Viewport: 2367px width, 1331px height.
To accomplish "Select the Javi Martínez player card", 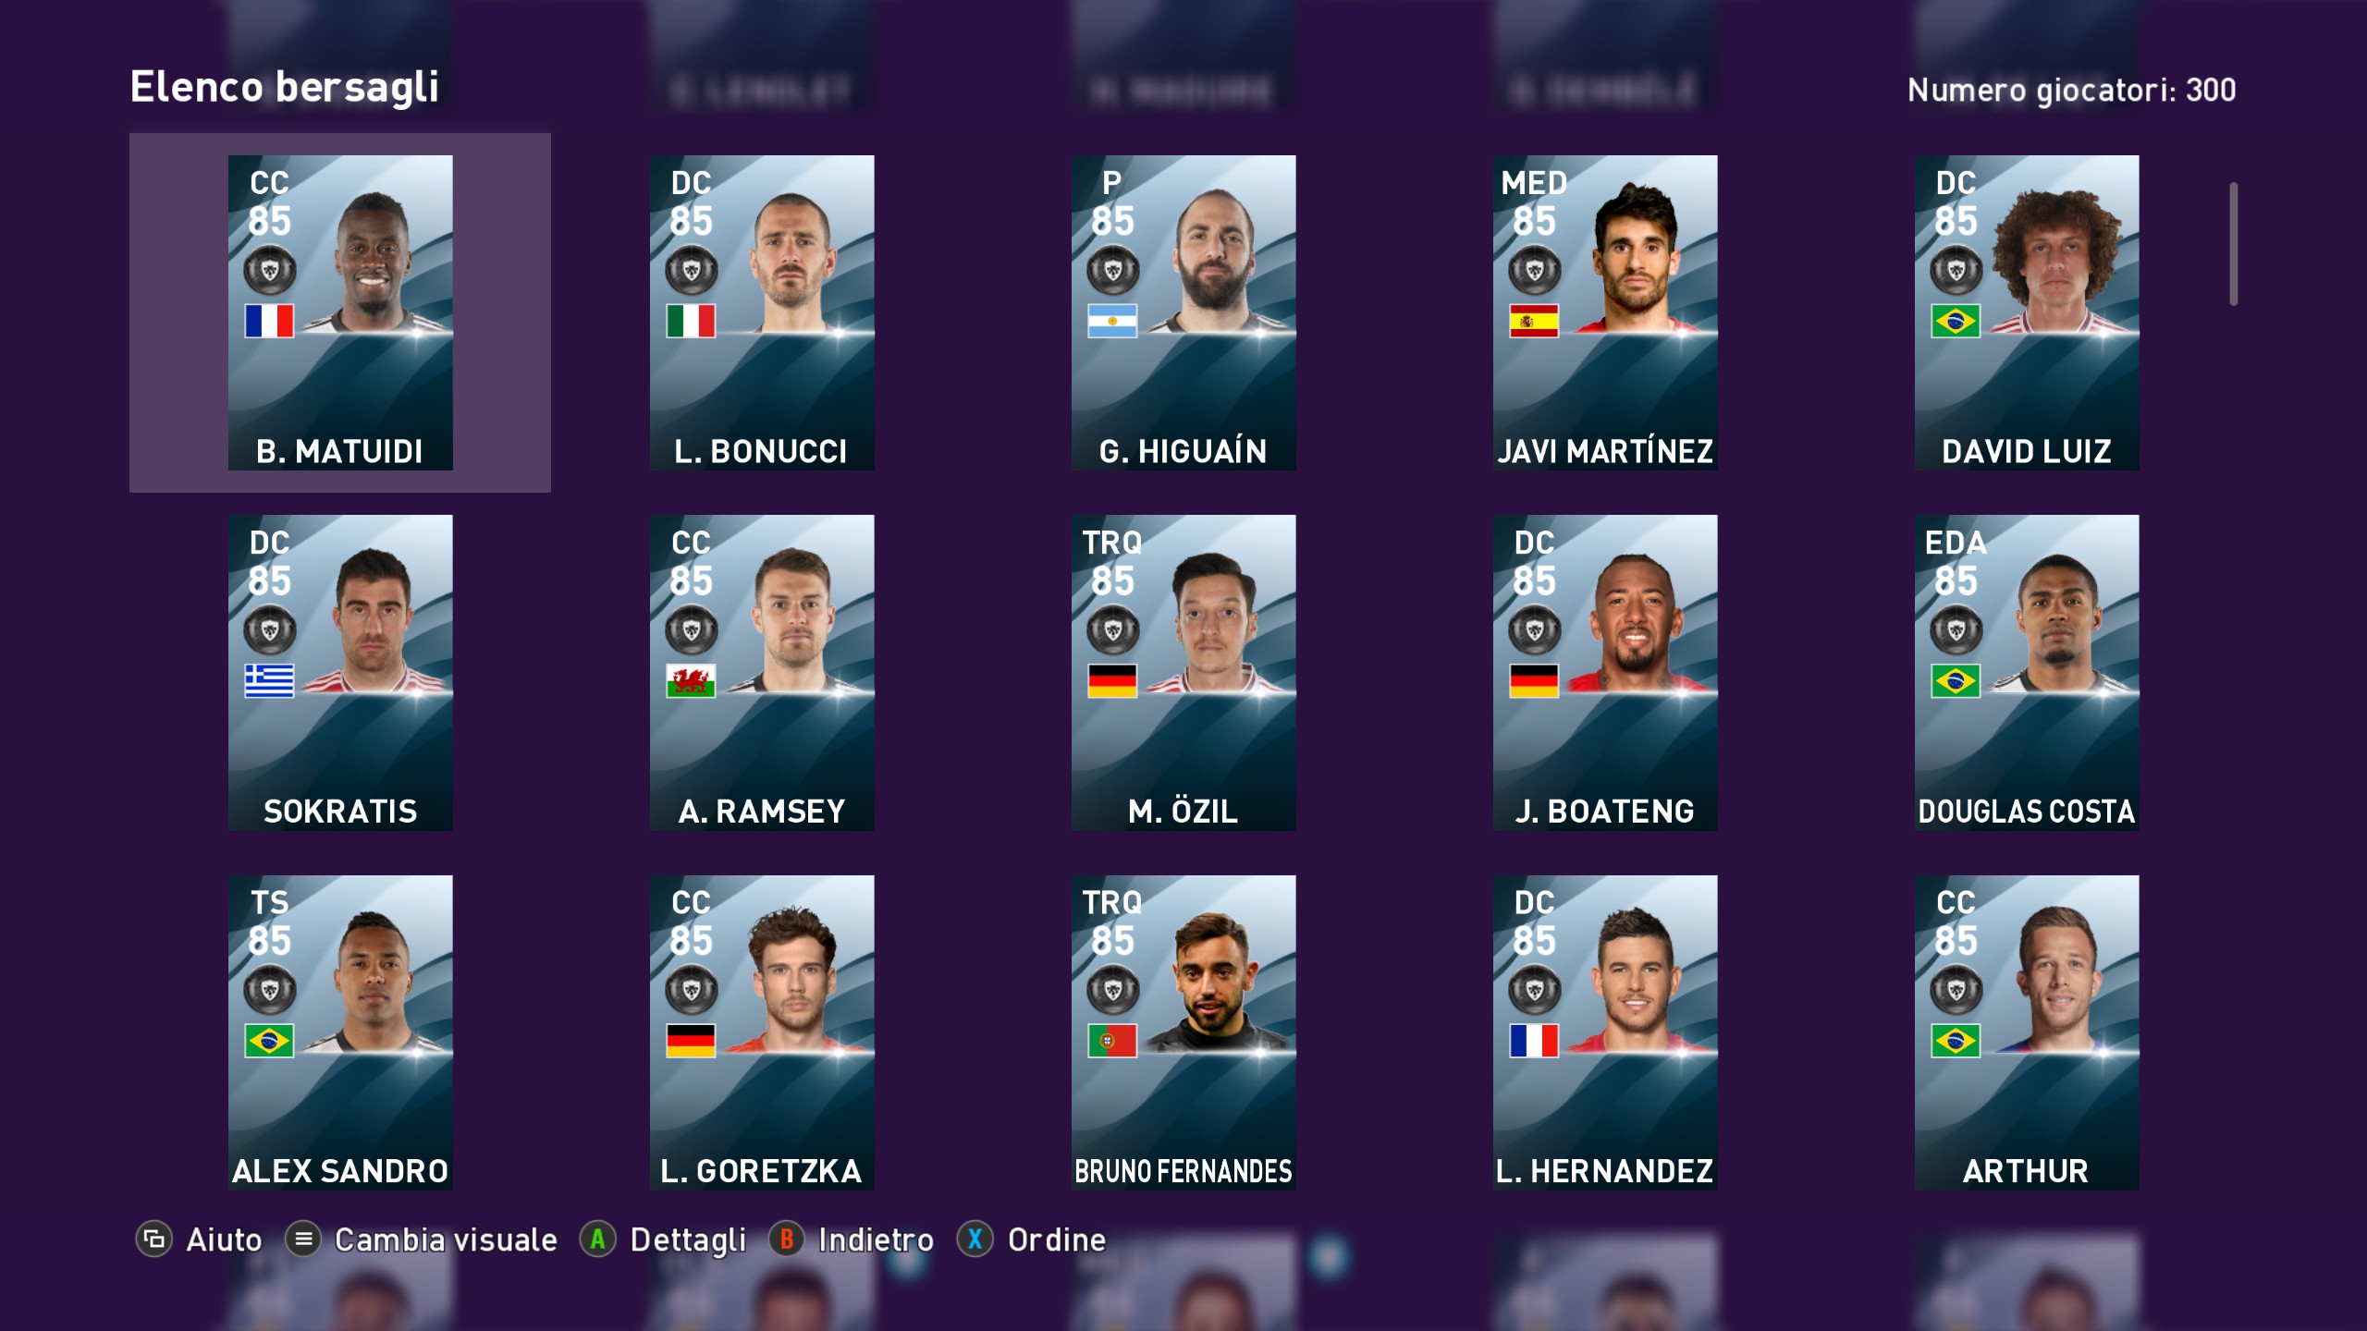I will pos(1605,312).
